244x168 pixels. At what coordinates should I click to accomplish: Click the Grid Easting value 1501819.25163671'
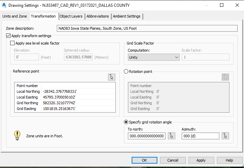(x=59, y=109)
